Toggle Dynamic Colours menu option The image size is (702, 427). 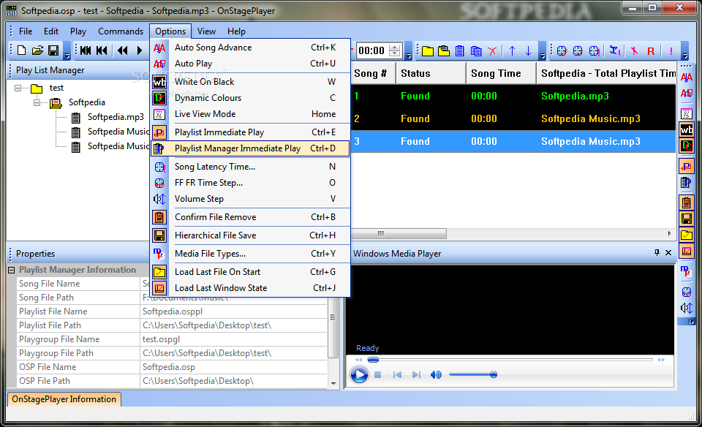click(x=250, y=98)
